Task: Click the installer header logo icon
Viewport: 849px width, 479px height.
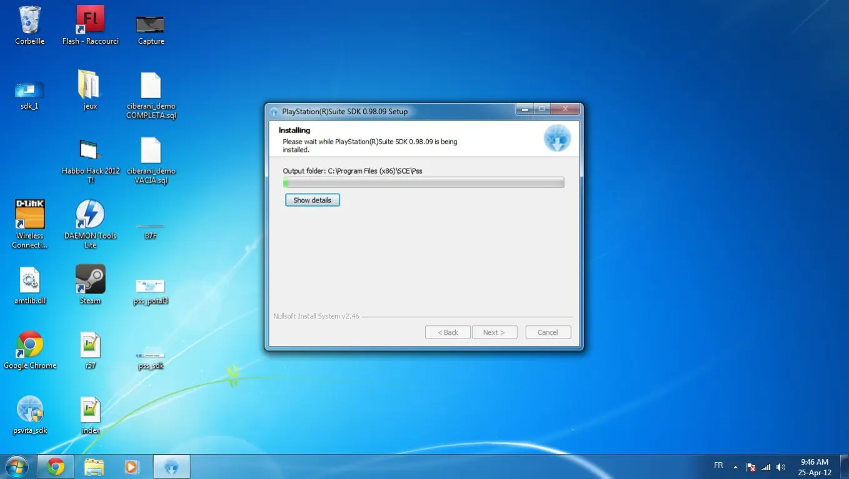Action: tap(557, 138)
